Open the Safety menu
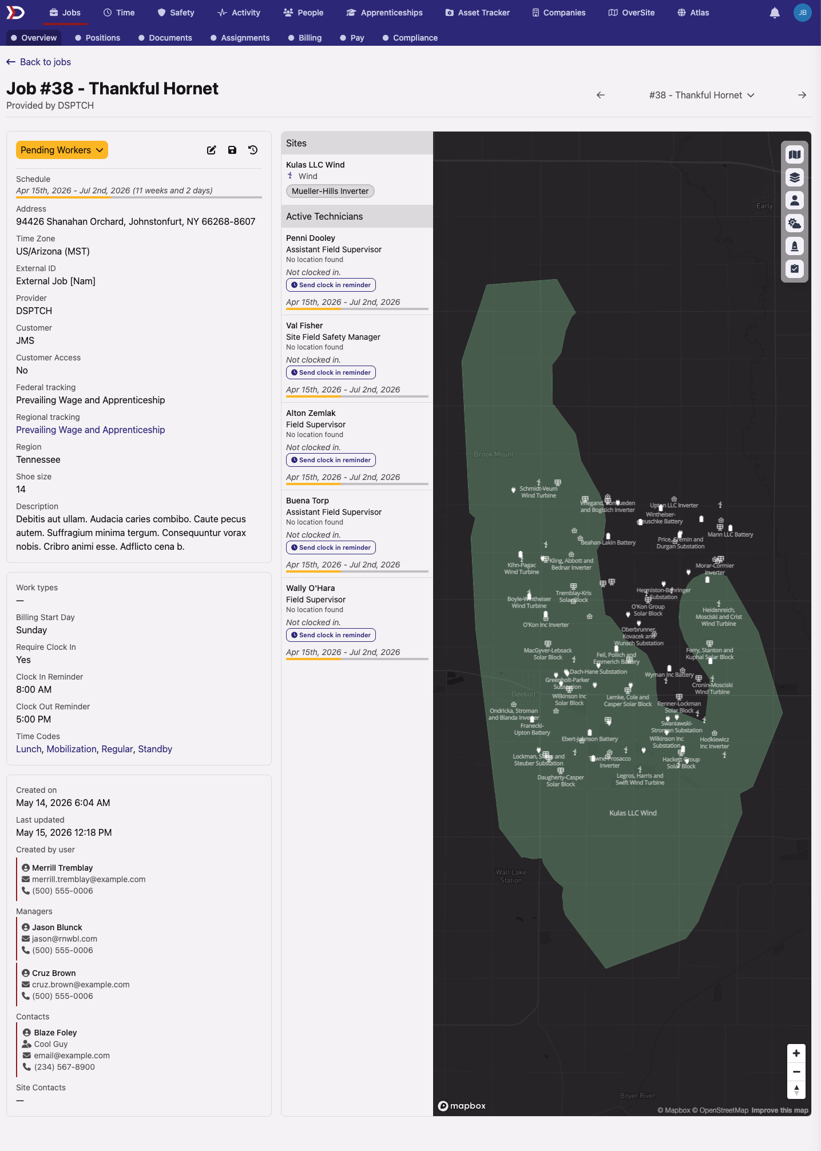The width and height of the screenshot is (821, 1151). 176,13
